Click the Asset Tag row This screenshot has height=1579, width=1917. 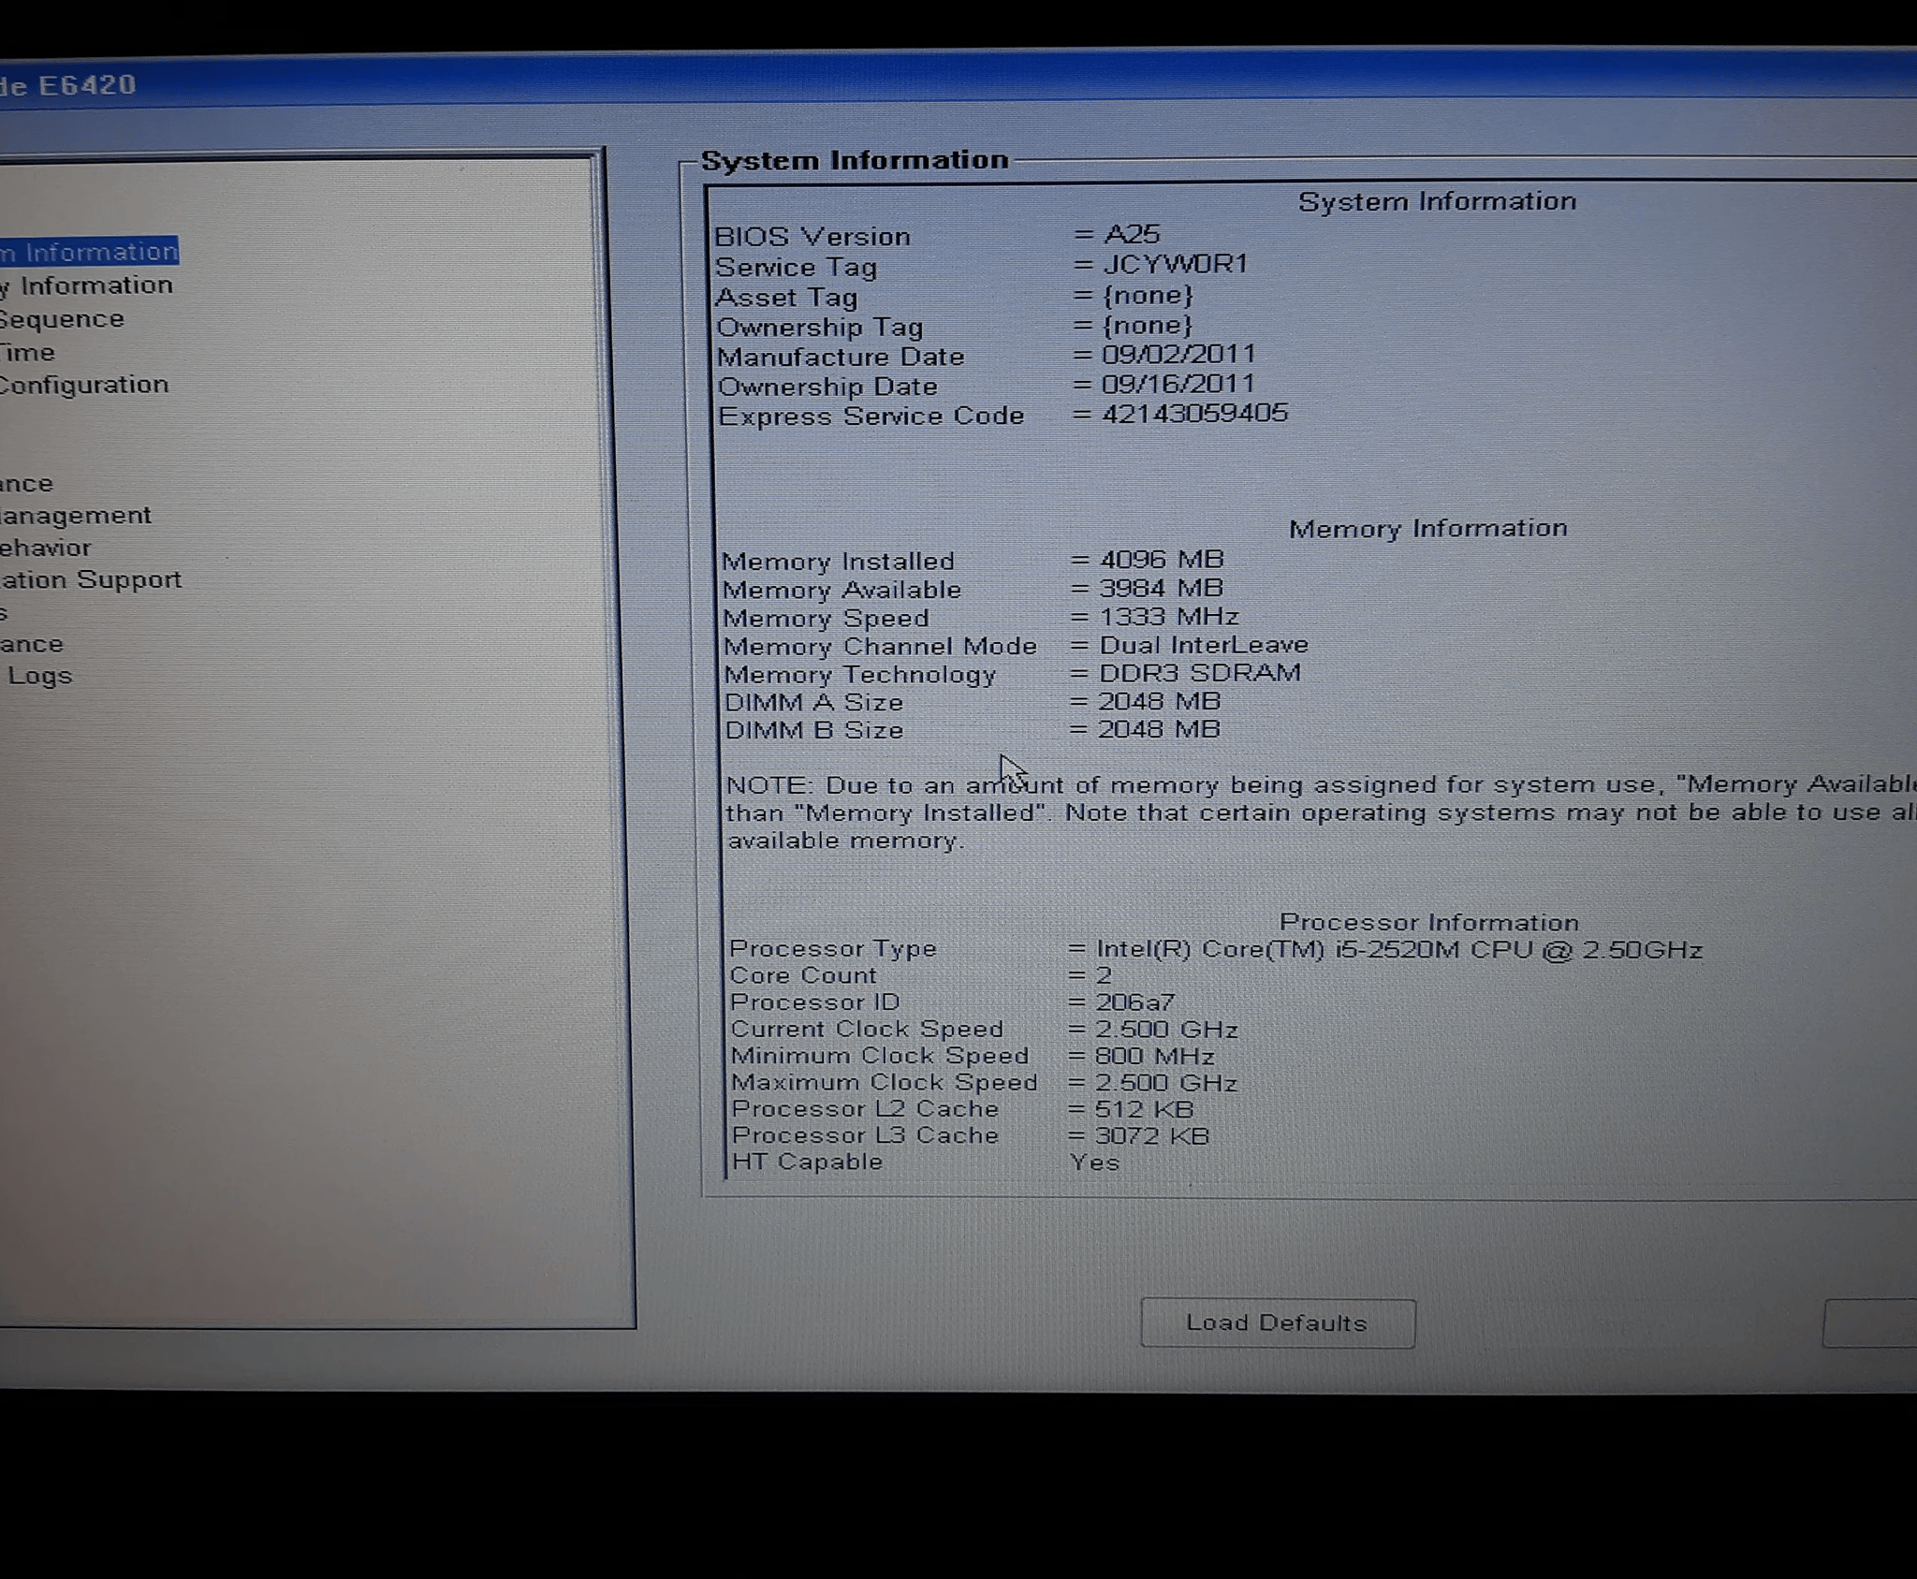[x=954, y=297]
